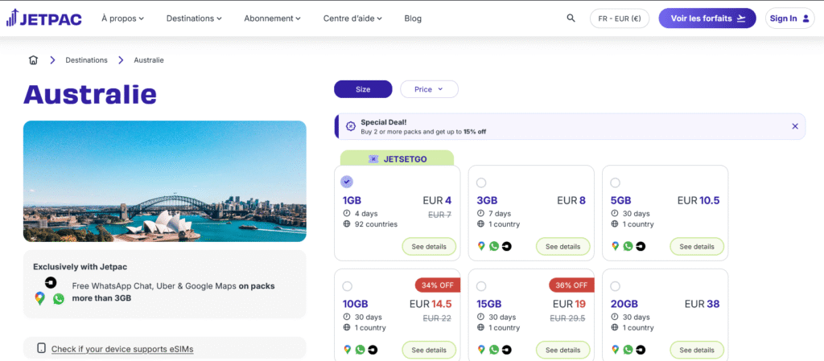Click the WhatsApp icon in Exclusively with Jetpac
Screen dimensions: 824x361
[x=58, y=298]
